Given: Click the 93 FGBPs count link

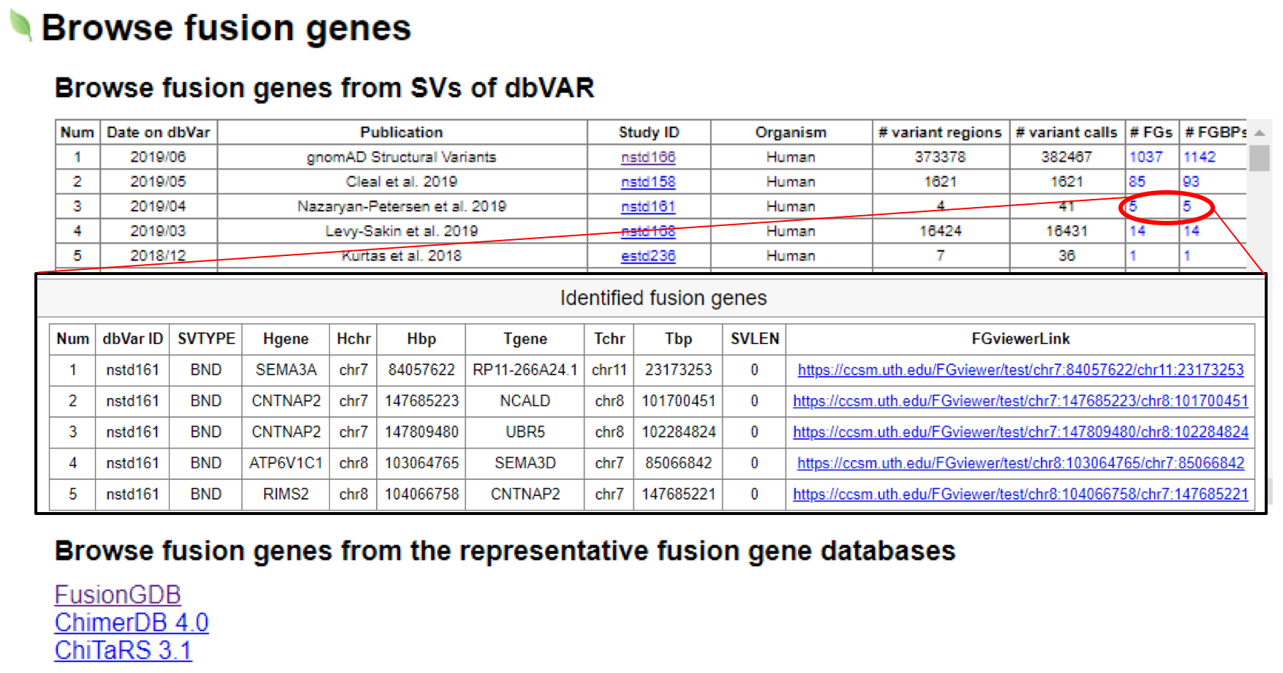Looking at the screenshot, I should pos(1191,182).
